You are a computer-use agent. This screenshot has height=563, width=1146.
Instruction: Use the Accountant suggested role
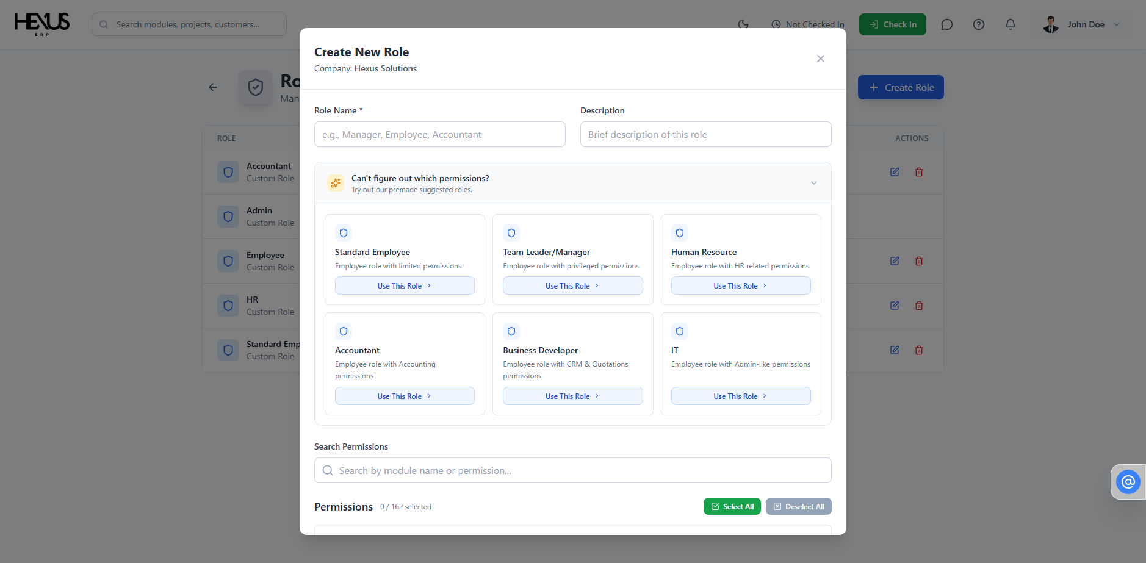coord(405,396)
